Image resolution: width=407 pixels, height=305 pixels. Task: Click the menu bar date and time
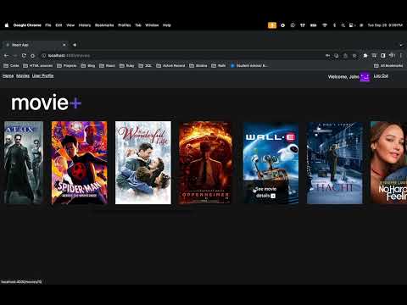pyautogui.click(x=385, y=25)
